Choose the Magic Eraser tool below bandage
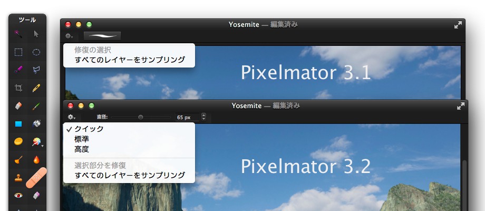Image resolution: width=485 pixels, height=211 pixels. click(36, 195)
